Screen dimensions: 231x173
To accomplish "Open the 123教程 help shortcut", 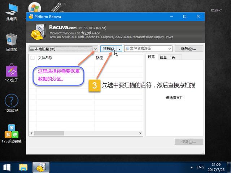I will [x=11, y=103].
